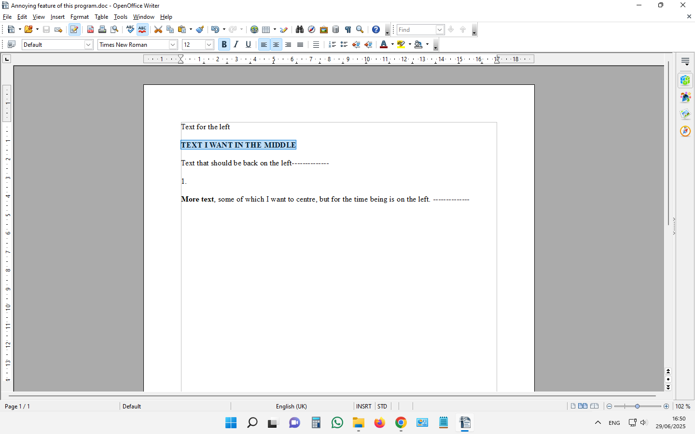Show Draw Functions pencil icon

pos(284,29)
